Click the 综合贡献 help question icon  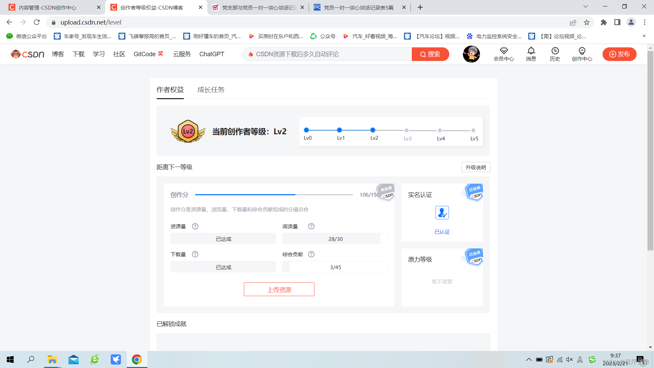tap(311, 254)
